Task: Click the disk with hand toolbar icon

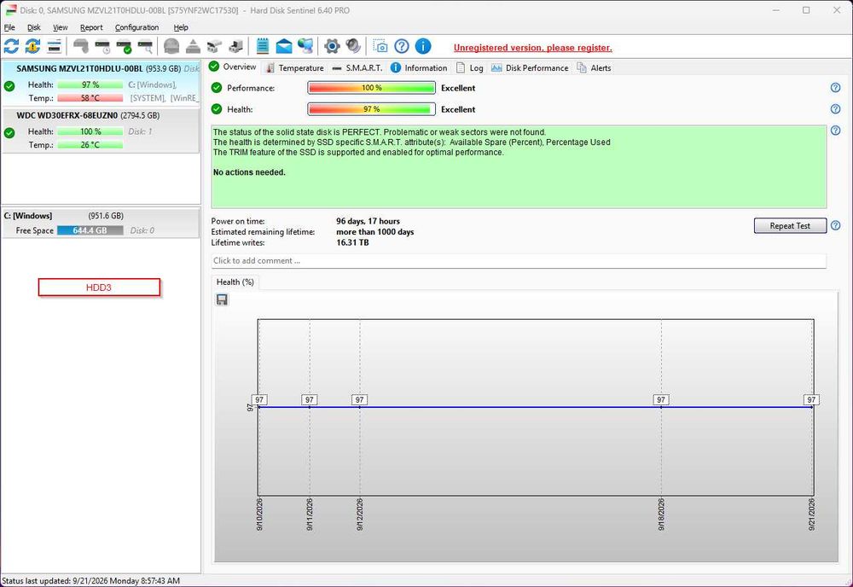Action: (x=80, y=46)
